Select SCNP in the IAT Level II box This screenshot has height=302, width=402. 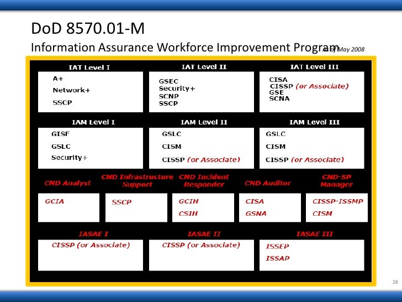[169, 96]
